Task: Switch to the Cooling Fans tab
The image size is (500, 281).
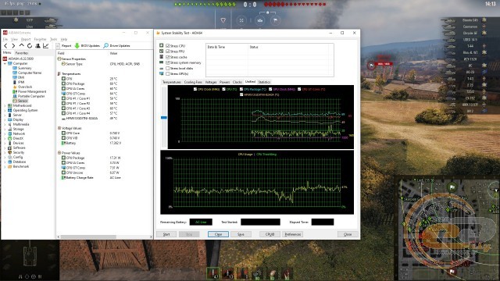Action: point(193,82)
